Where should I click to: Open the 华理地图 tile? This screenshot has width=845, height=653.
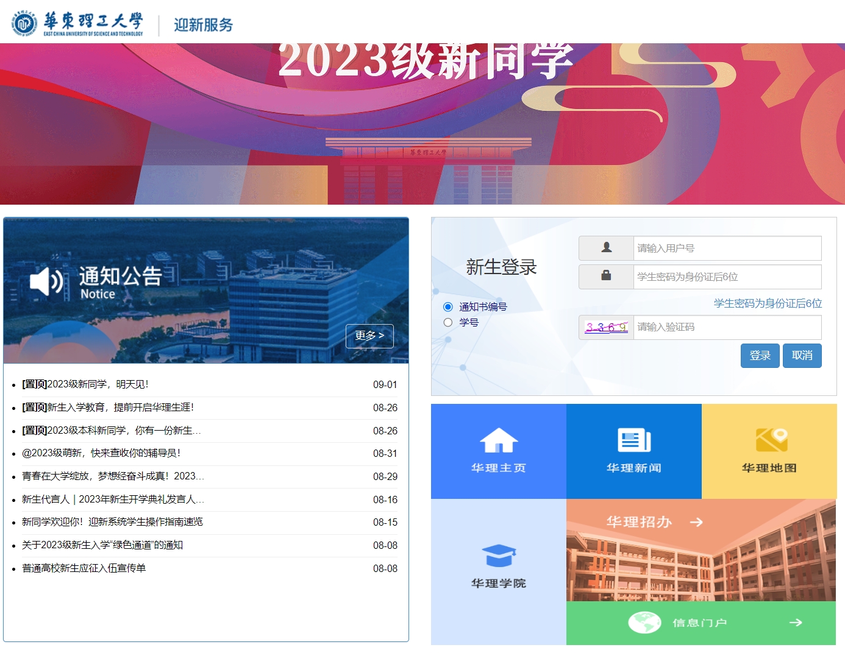tap(769, 451)
